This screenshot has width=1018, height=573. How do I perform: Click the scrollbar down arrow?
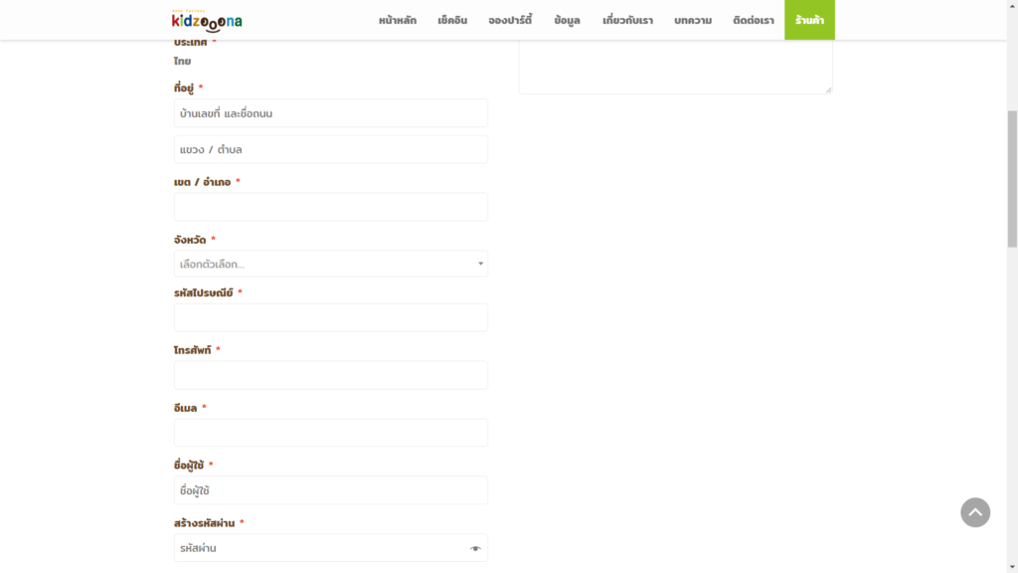point(1012,567)
